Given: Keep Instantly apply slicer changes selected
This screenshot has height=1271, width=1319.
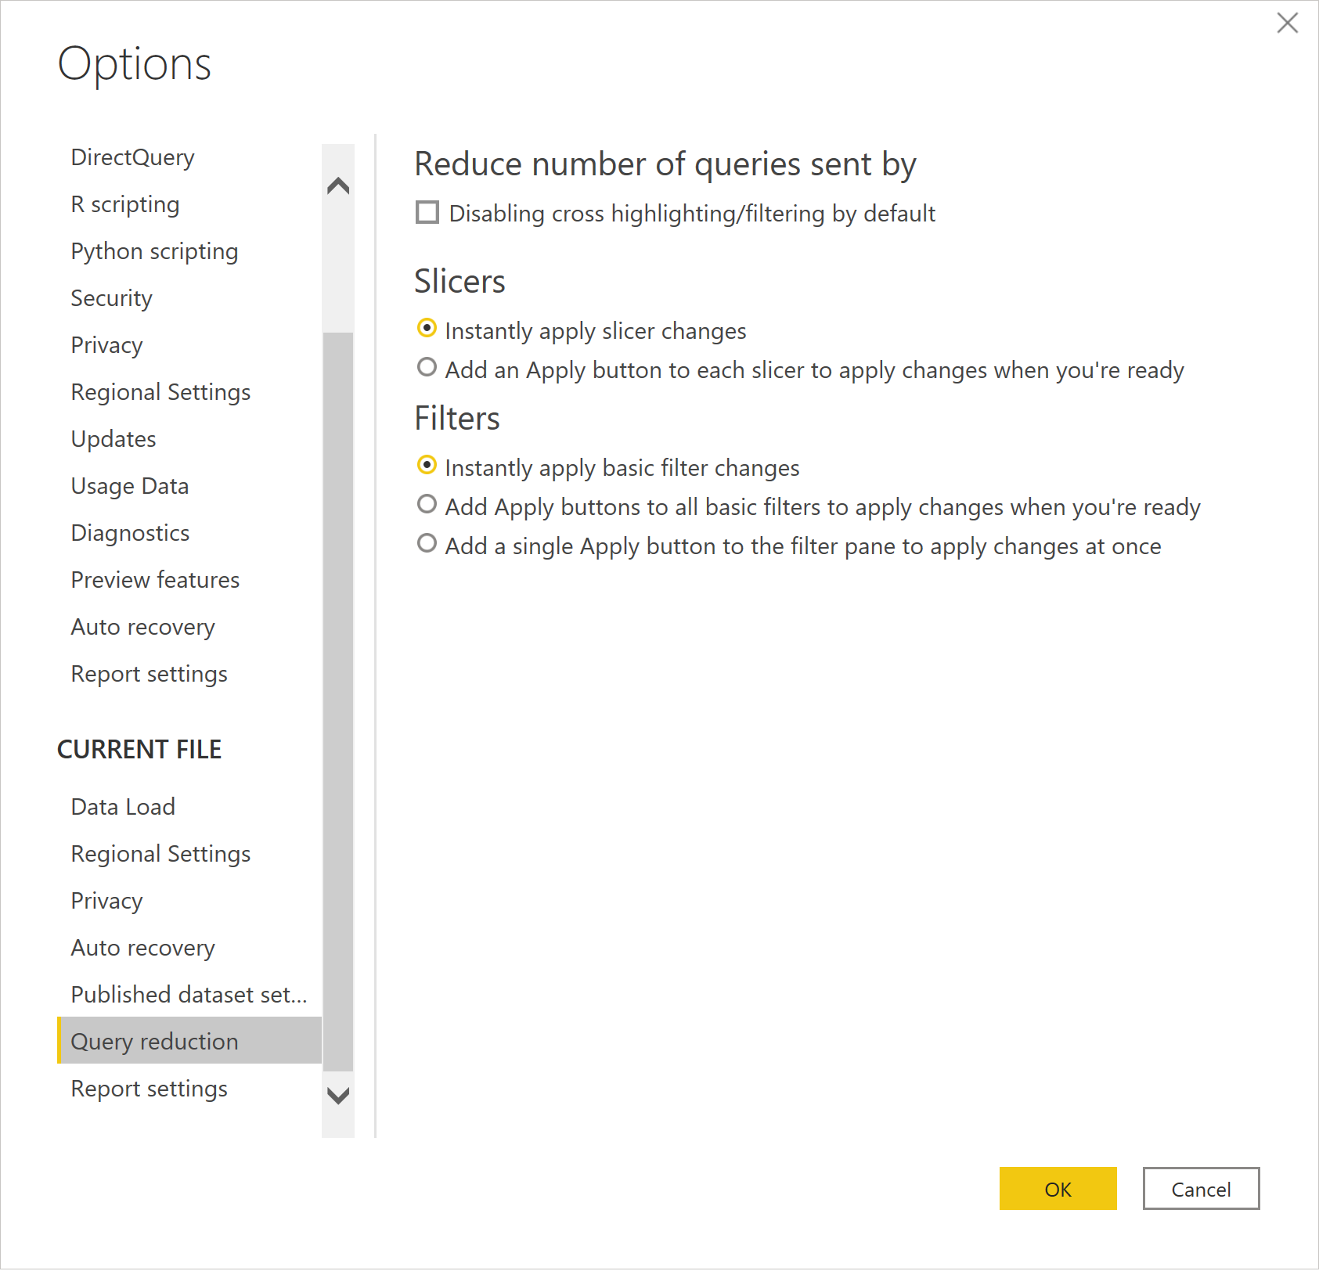Looking at the screenshot, I should (427, 329).
